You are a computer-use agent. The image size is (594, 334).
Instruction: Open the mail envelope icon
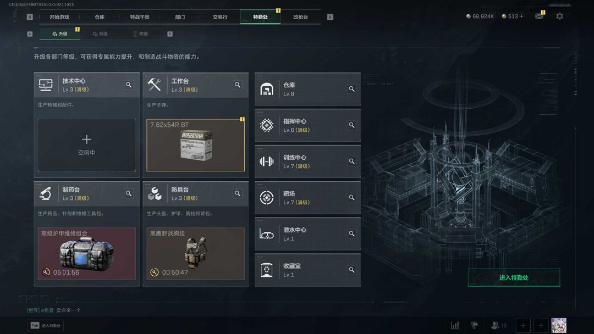539,16
